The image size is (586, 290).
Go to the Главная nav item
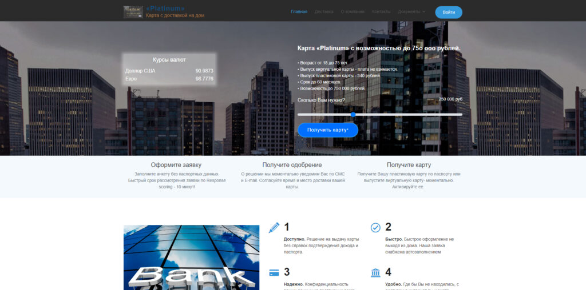click(299, 11)
